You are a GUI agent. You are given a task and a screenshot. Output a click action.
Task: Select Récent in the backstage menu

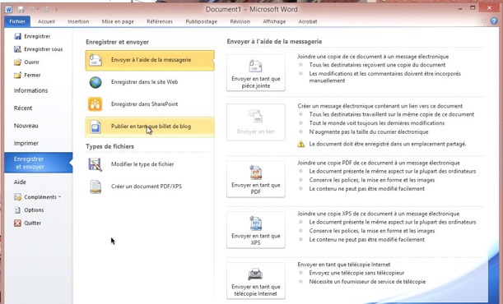pyautogui.click(x=23, y=108)
